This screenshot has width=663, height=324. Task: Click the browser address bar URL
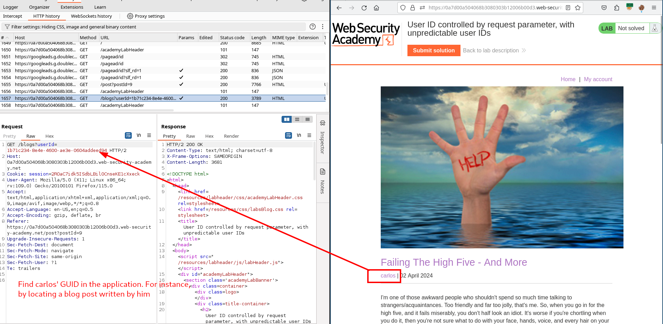pyautogui.click(x=495, y=8)
